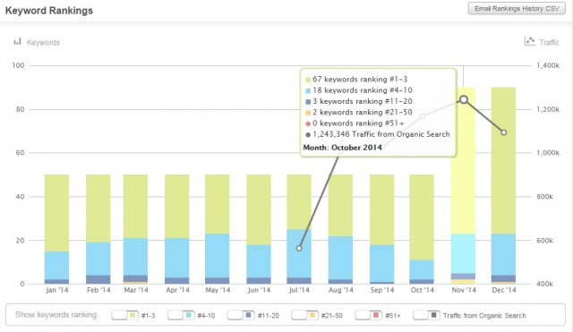
Task: Click the Traffic axis label
Action: (549, 42)
